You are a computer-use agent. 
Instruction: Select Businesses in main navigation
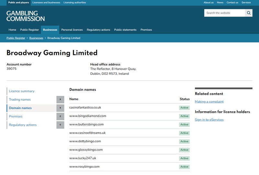[x=50, y=30]
